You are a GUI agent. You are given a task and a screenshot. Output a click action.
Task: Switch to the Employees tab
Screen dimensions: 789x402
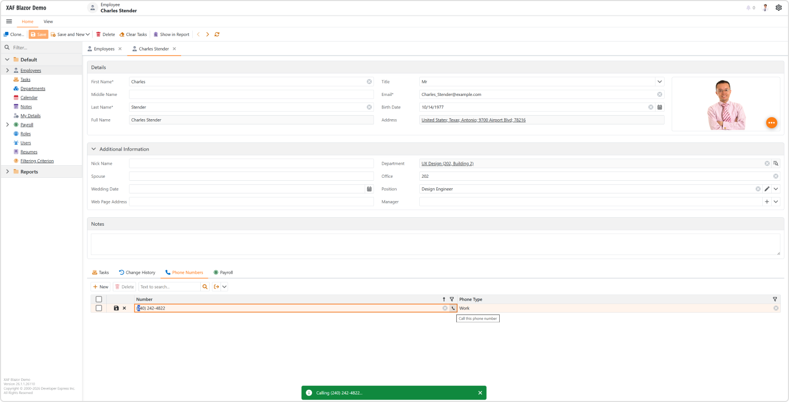point(104,49)
